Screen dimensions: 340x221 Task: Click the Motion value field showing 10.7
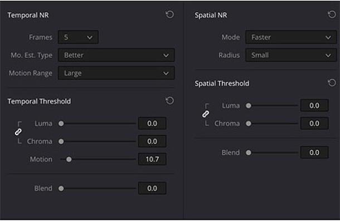click(152, 159)
